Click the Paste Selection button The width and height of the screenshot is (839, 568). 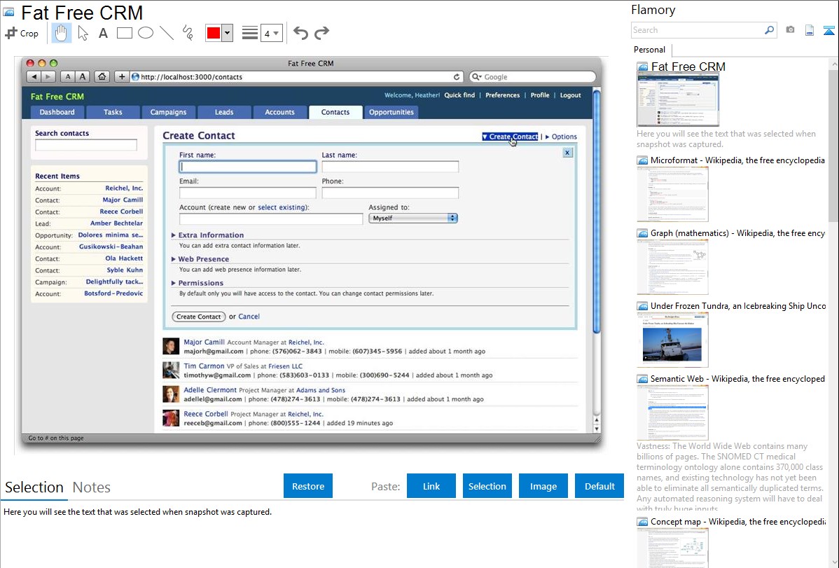pos(487,486)
